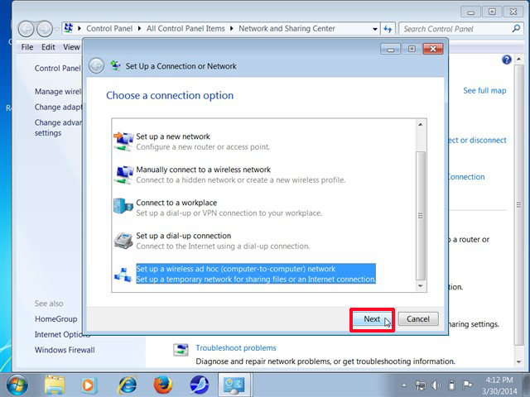
Task: Click the Control Panel Forward navigation arrow
Action: [44, 29]
